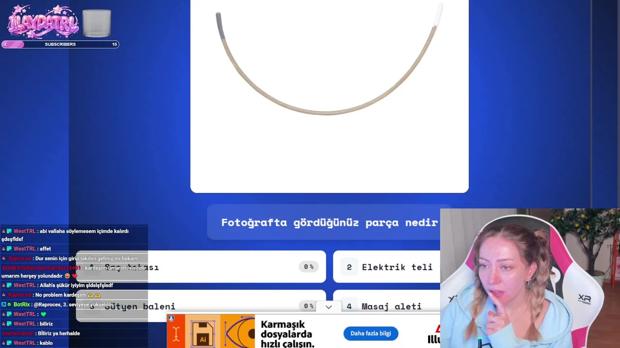Image resolution: width=620 pixels, height=348 pixels.
Task: Click the Illustrator 'Ai' file icon in ad
Action: [202, 334]
